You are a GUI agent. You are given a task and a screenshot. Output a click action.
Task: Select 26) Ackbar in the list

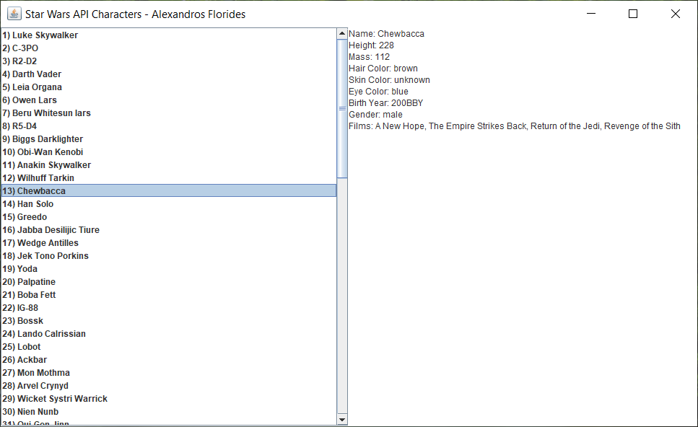pyautogui.click(x=169, y=360)
